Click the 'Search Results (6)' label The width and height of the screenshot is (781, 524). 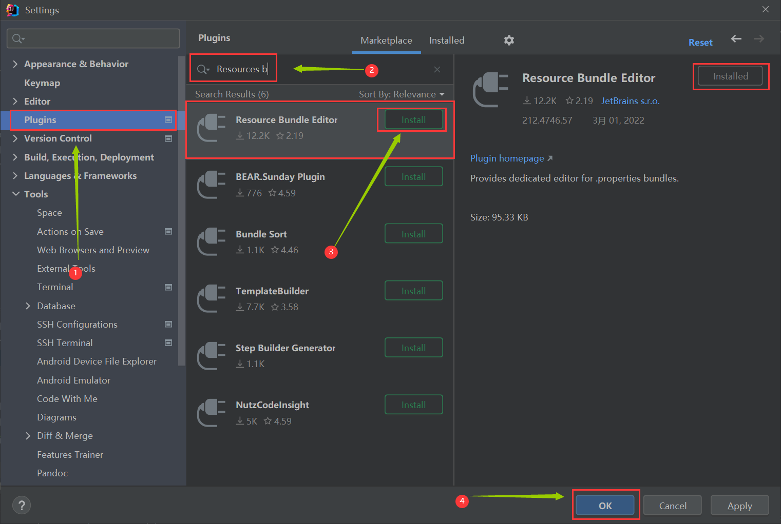232,94
